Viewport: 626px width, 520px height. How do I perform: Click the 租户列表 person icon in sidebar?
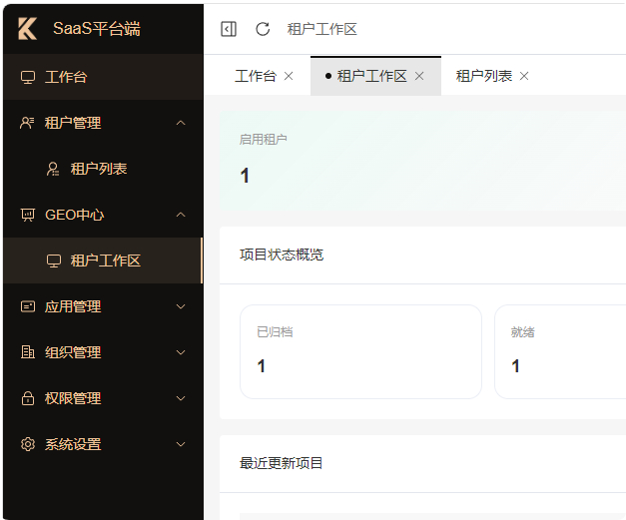pyautogui.click(x=53, y=169)
